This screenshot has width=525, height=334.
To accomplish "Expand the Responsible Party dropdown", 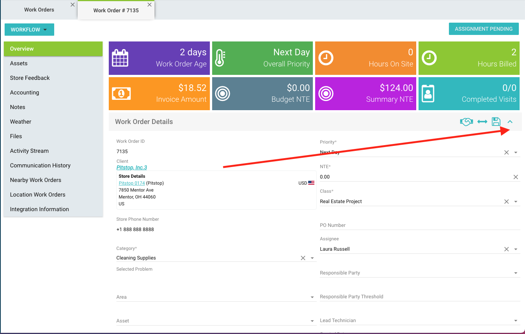I will 516,273.
